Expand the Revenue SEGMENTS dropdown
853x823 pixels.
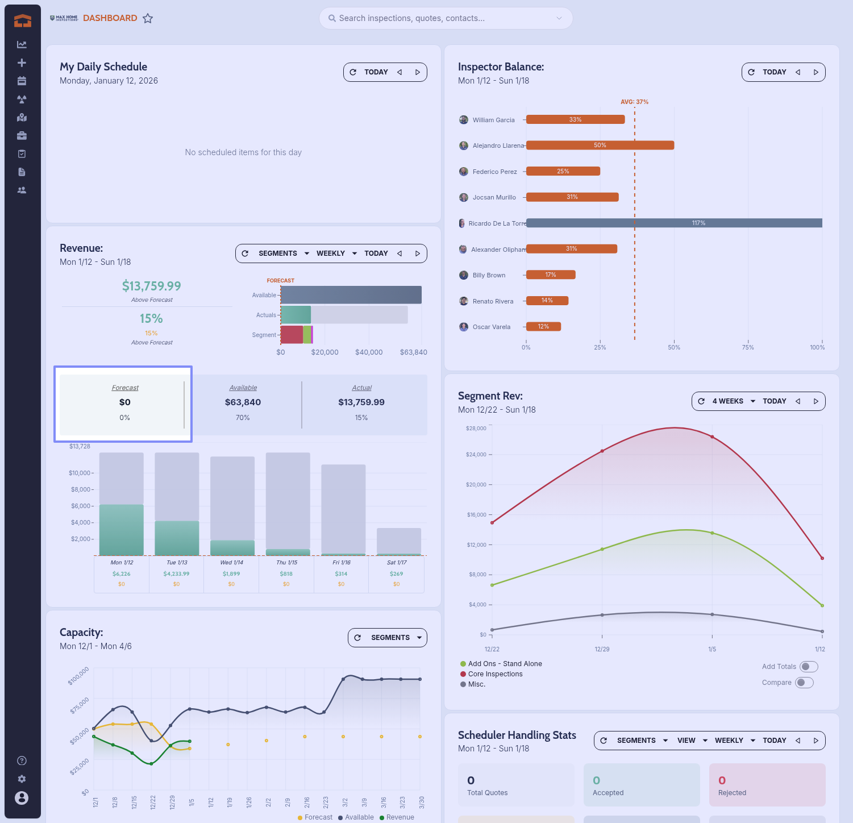[x=284, y=253]
